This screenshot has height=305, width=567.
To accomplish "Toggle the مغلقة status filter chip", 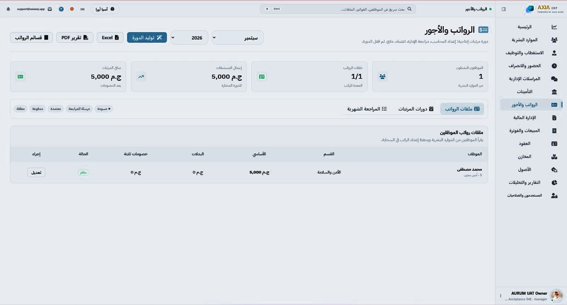I will pyautogui.click(x=21, y=109).
